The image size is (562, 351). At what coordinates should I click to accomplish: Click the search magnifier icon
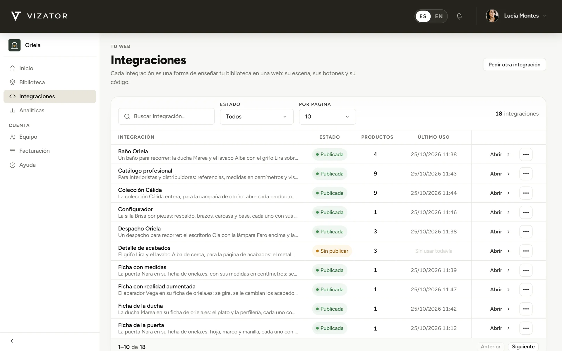(127, 116)
